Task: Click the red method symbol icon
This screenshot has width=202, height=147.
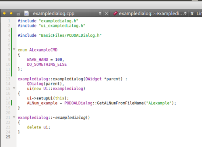Action: tap(115, 13)
